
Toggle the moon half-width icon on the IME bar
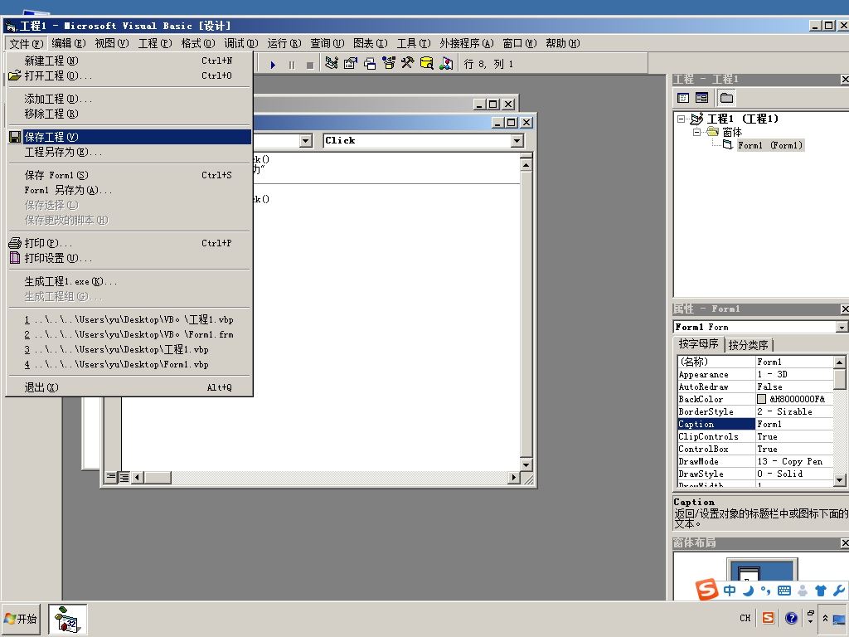tap(749, 591)
